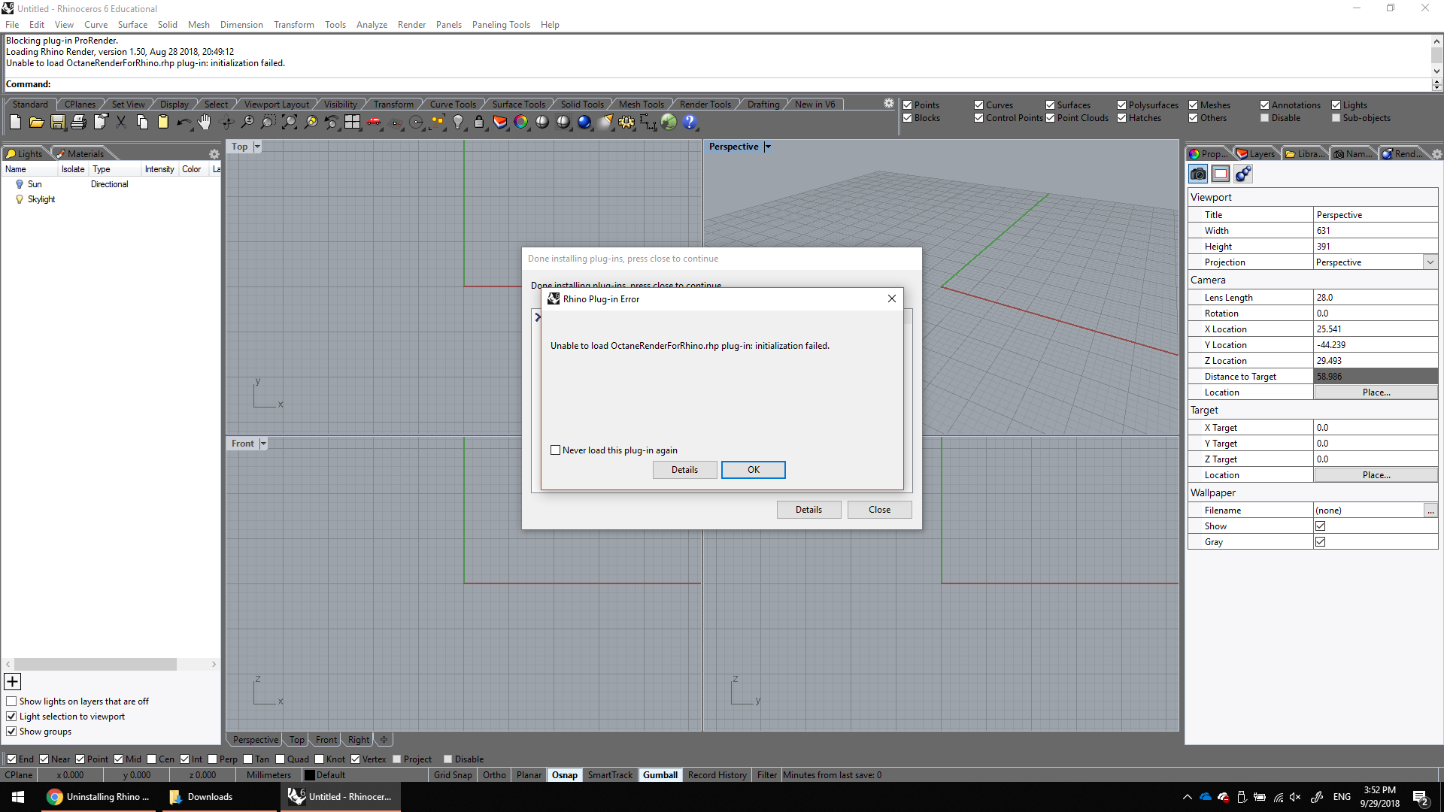Click the padlock Lock objects icon
Screen dimensions: 1444x812
click(x=479, y=123)
